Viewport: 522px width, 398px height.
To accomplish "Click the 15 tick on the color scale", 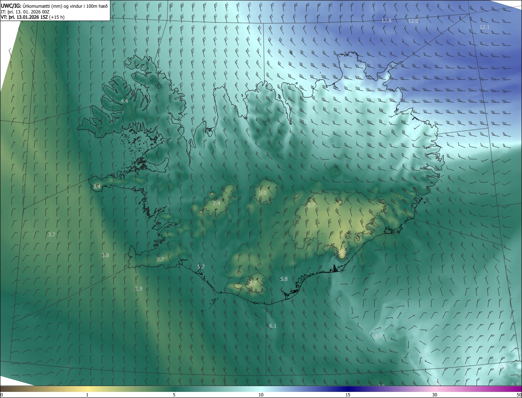I will click(348, 395).
